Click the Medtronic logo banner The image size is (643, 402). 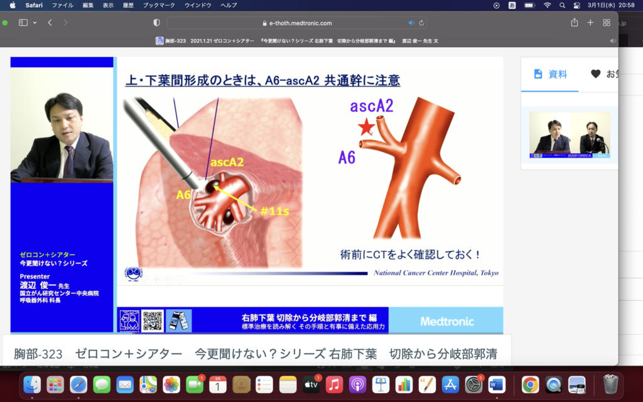446,321
